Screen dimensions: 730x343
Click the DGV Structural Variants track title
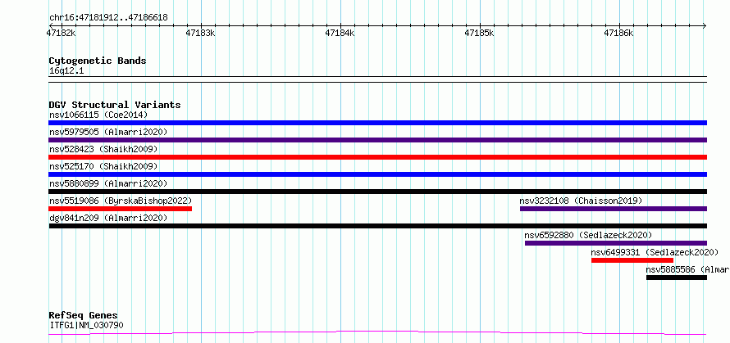115,105
